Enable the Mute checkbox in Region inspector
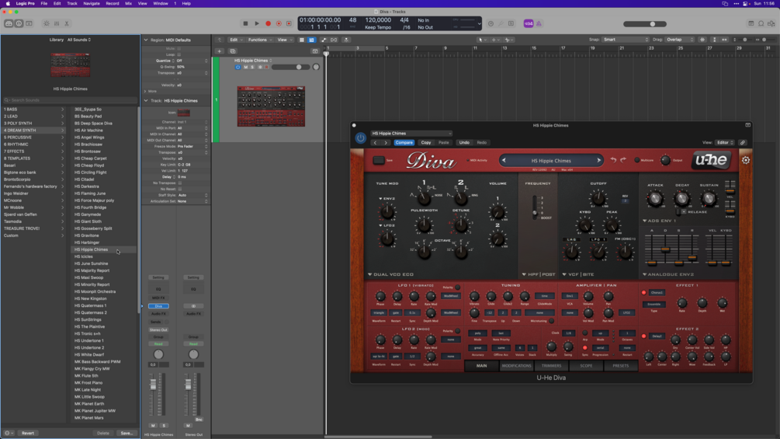 179,49
